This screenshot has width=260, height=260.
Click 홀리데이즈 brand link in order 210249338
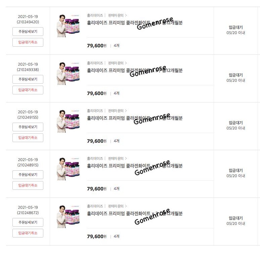click(x=95, y=63)
